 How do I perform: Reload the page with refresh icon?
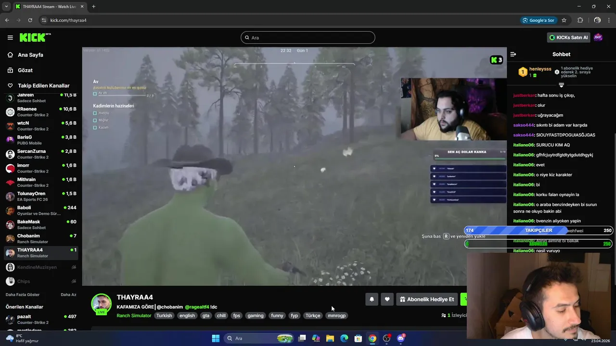click(x=30, y=20)
